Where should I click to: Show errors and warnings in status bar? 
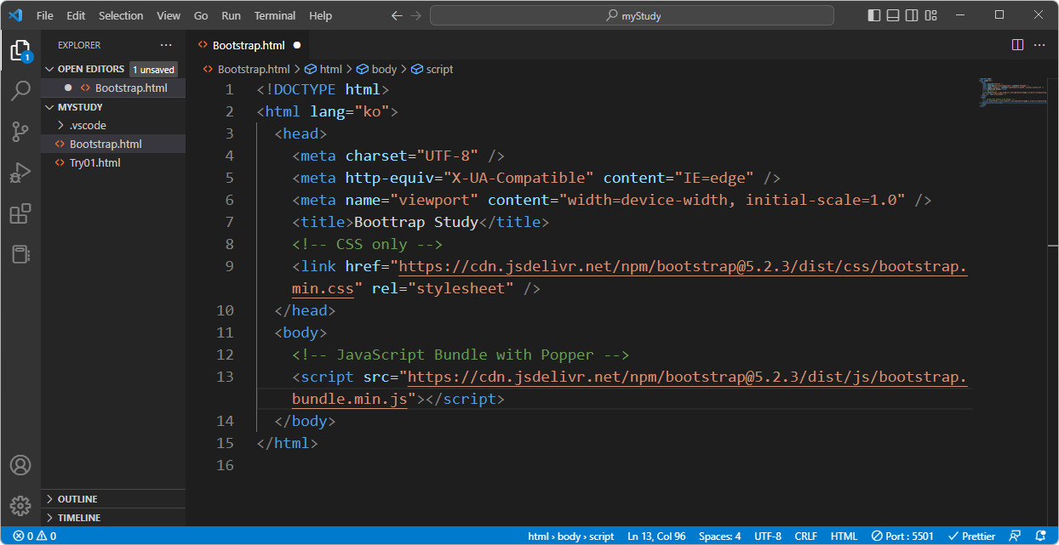point(34,536)
